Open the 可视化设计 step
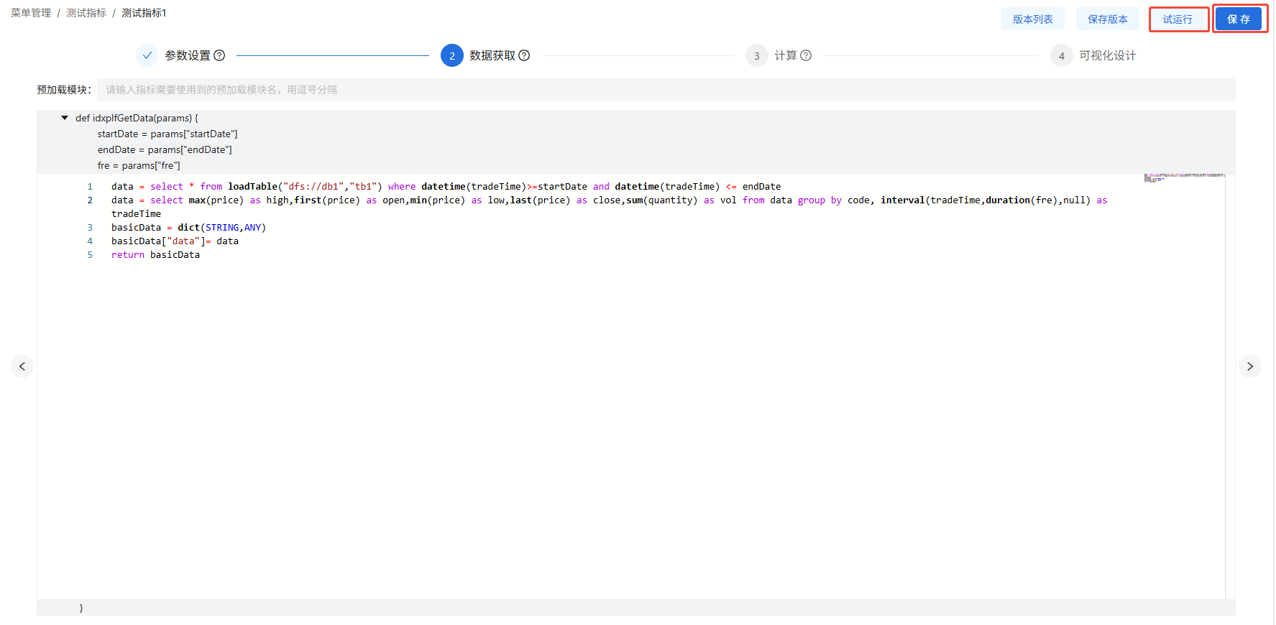 (x=1107, y=55)
